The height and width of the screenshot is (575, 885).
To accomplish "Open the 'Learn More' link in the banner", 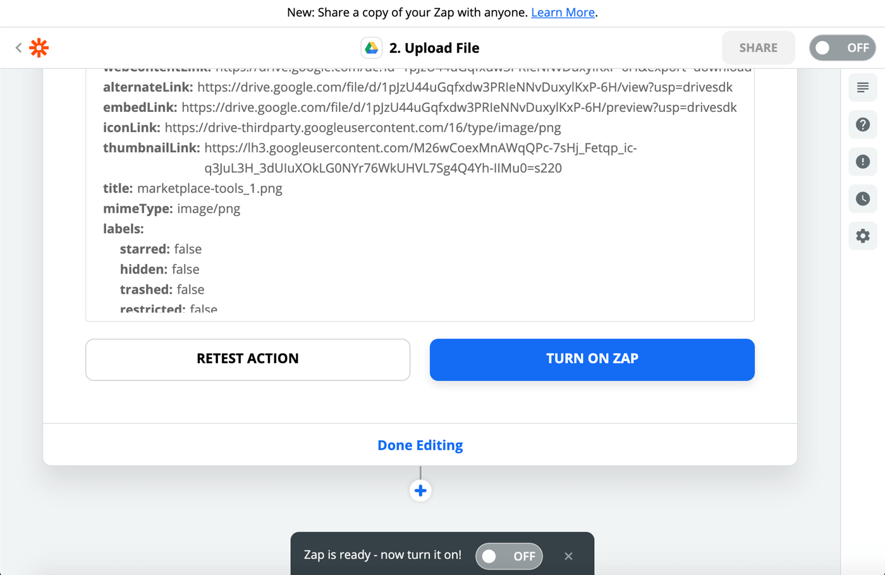I will pos(562,12).
